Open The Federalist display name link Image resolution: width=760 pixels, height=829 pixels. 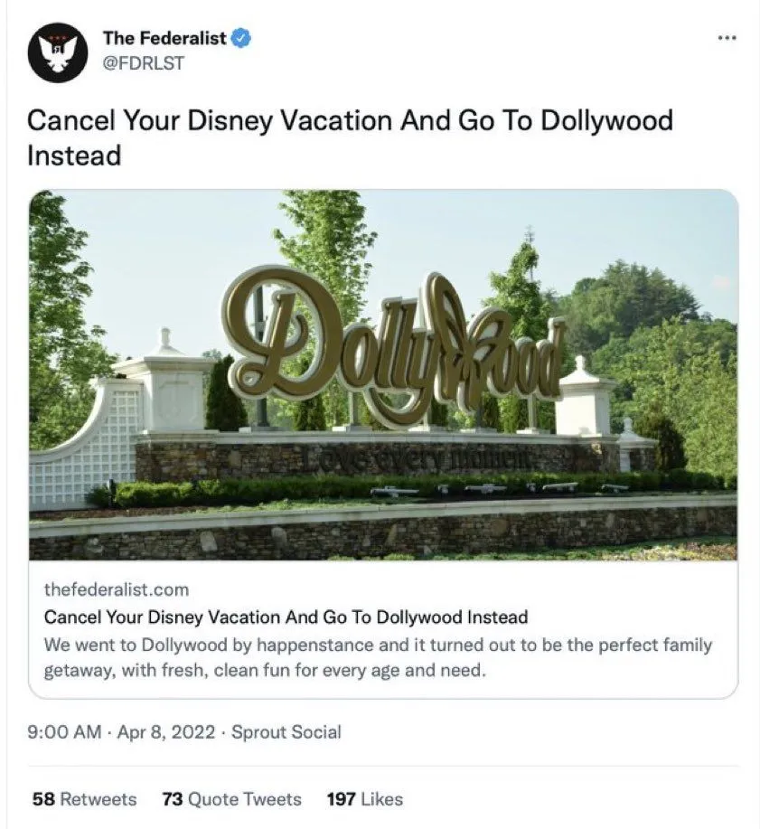(x=164, y=39)
